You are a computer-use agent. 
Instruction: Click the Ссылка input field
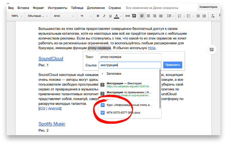(130, 65)
